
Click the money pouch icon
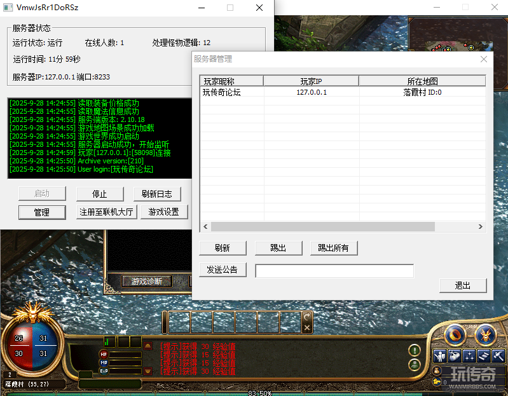click(x=437, y=371)
